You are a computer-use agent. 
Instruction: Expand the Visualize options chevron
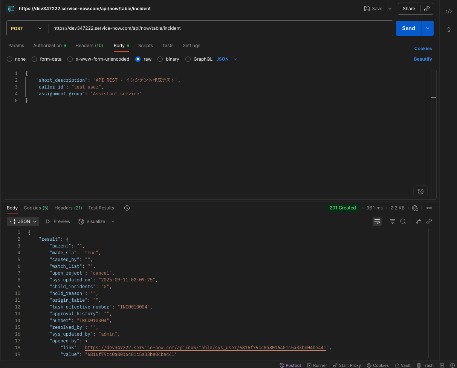[113, 221]
